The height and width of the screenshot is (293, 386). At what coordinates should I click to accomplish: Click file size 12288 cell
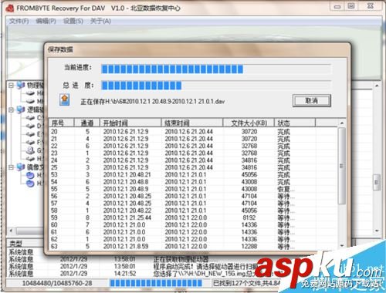click(x=249, y=246)
